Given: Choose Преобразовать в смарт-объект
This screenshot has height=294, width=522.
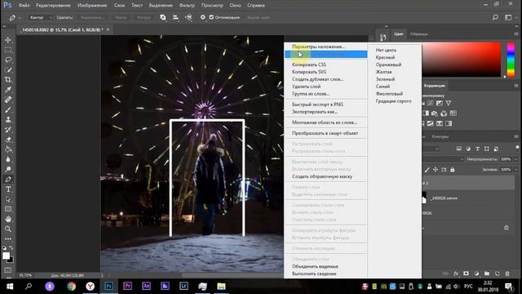Looking at the screenshot, I should point(325,133).
